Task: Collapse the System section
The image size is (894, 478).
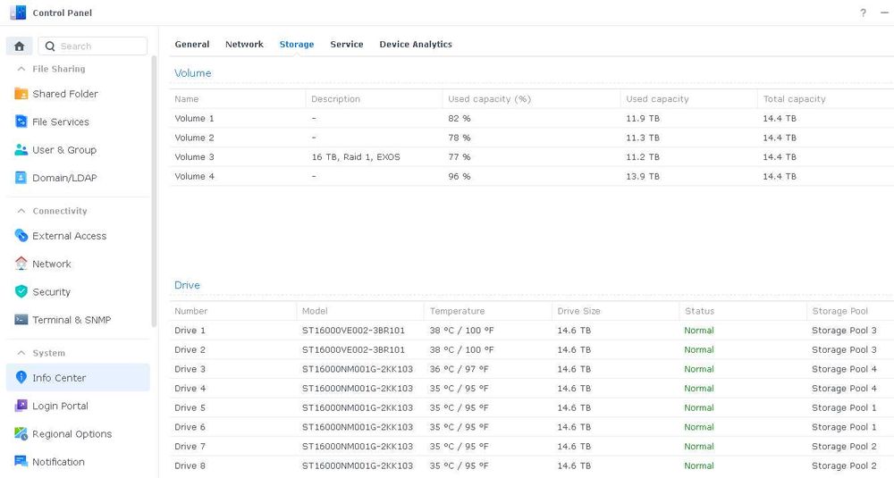Action: [21, 353]
